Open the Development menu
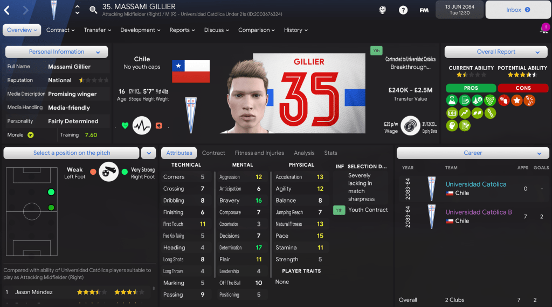This screenshot has height=307, width=552. click(x=140, y=30)
